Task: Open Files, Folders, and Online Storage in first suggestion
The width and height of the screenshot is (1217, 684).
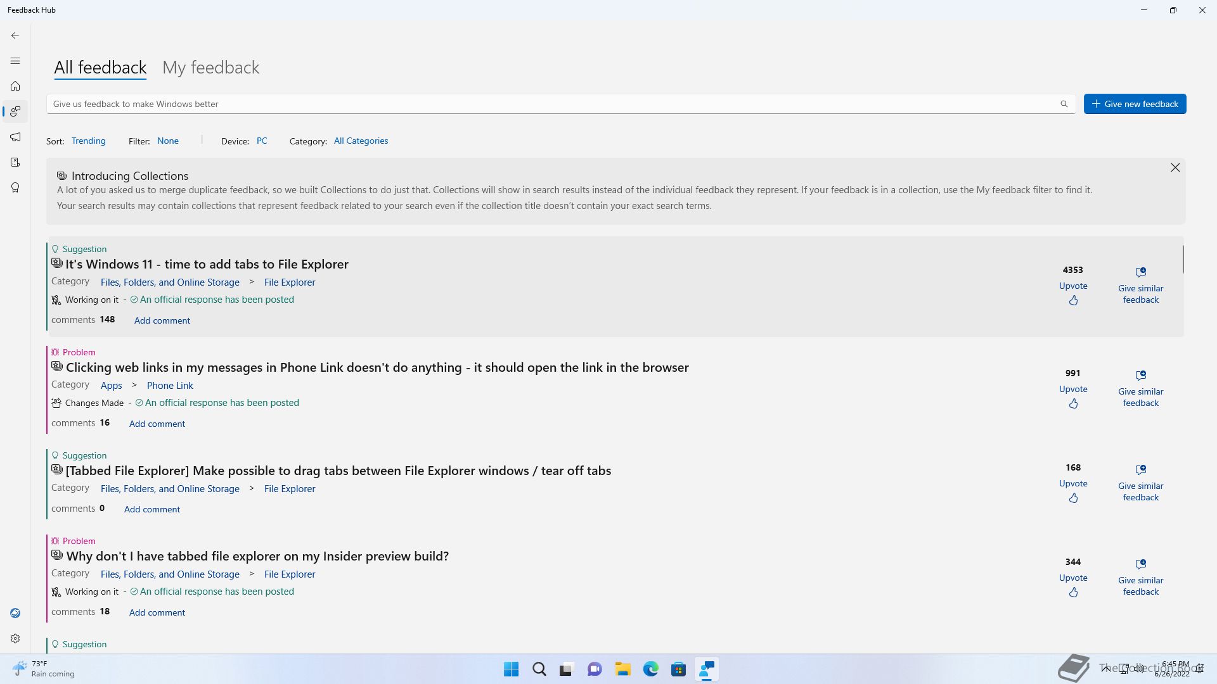Action: (x=170, y=282)
